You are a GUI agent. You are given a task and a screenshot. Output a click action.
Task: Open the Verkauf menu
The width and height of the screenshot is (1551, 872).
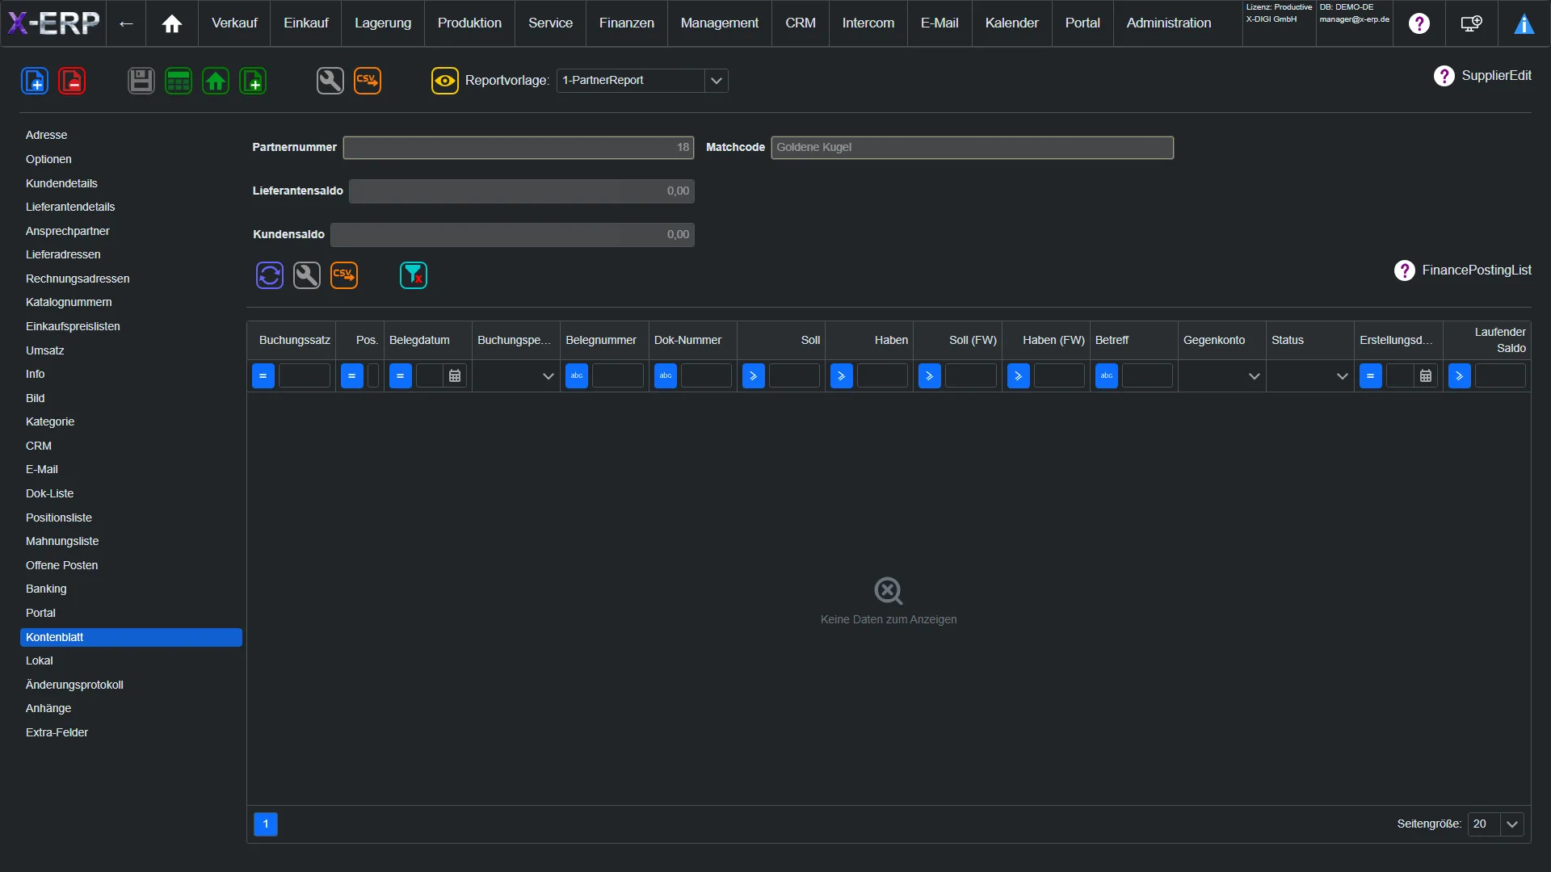click(234, 23)
